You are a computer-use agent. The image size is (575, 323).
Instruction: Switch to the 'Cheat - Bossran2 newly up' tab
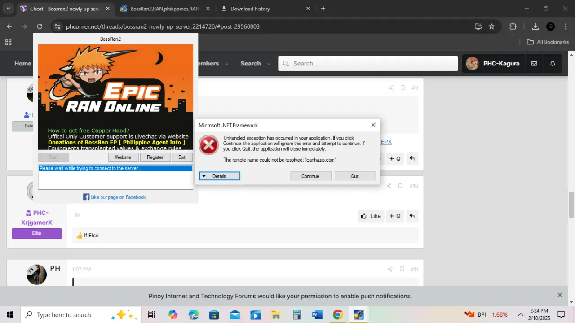coord(65,9)
